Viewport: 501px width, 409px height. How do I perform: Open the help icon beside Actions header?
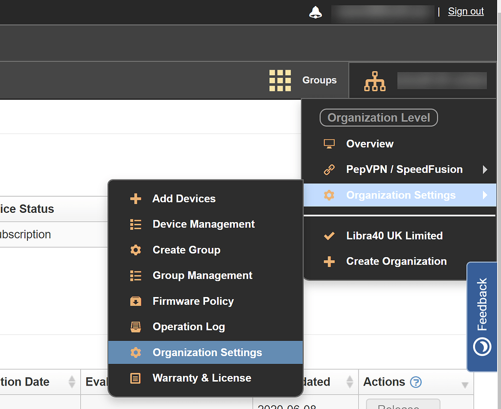click(415, 382)
